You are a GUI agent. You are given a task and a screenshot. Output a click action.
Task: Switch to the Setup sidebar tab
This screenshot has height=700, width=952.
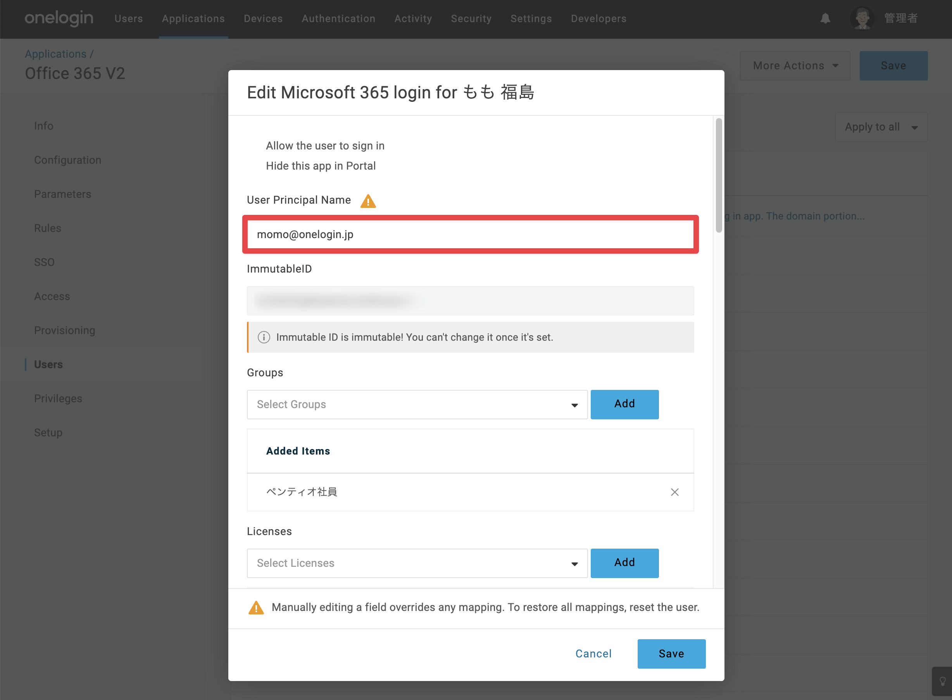(x=48, y=432)
